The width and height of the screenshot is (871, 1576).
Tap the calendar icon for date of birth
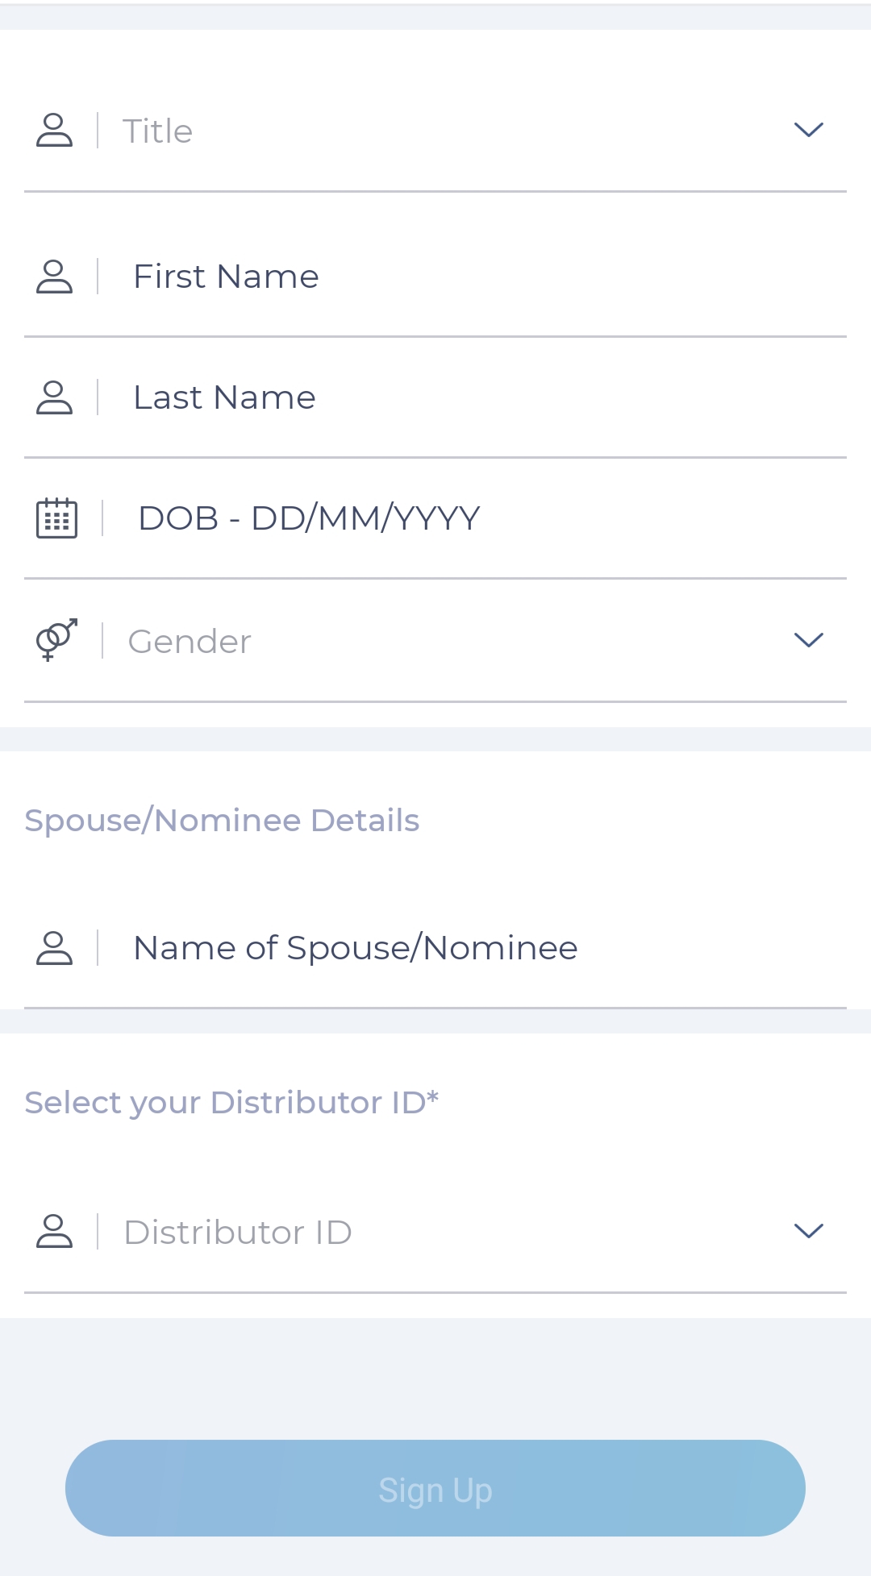(x=56, y=518)
